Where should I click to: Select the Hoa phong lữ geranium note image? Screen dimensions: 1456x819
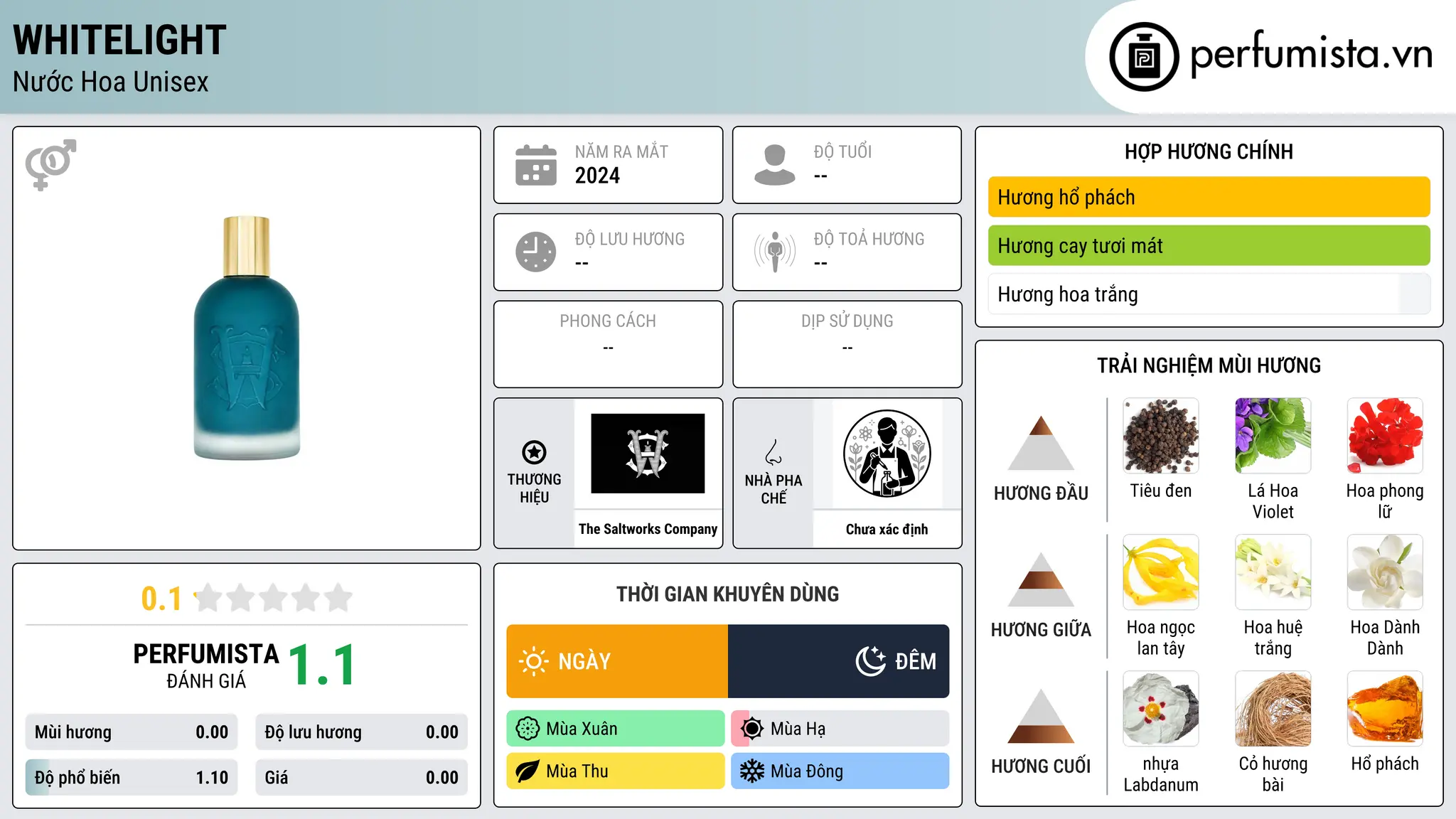click(1385, 436)
